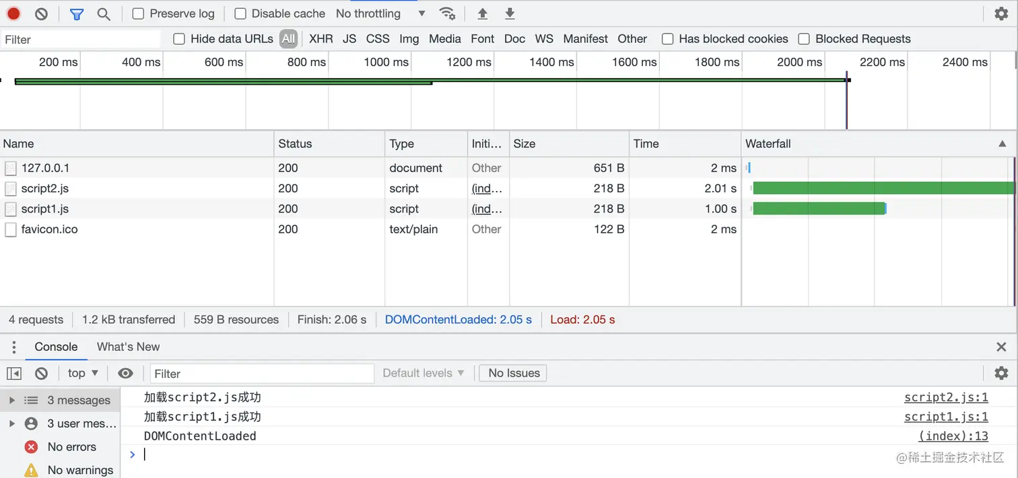
Task: Toggle console sidebar icon
Action: pyautogui.click(x=14, y=373)
